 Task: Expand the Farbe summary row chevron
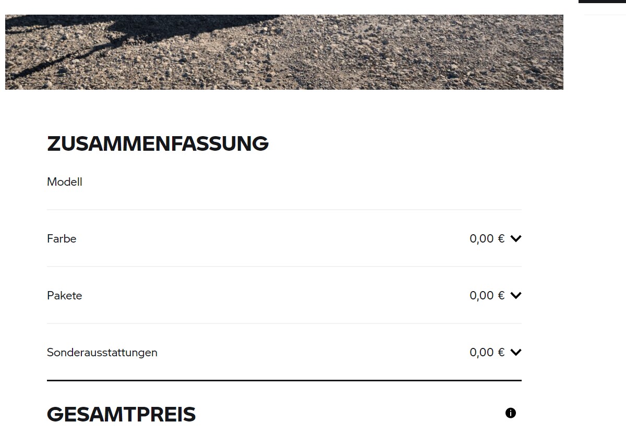pyautogui.click(x=516, y=239)
